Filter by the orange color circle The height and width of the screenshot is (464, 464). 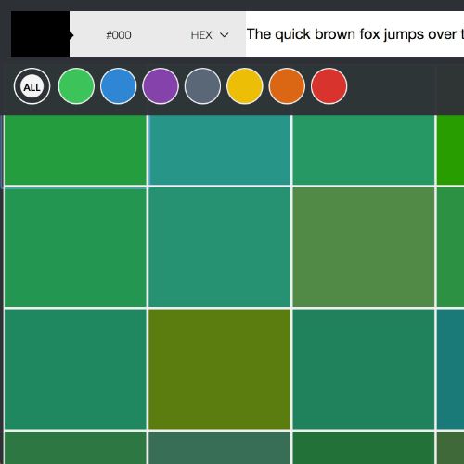coord(287,86)
